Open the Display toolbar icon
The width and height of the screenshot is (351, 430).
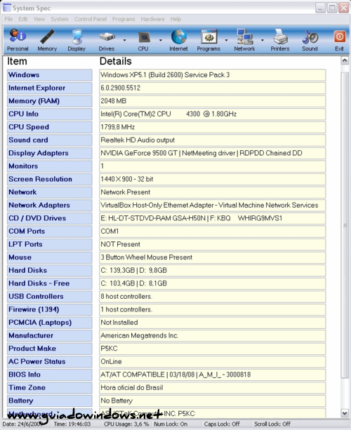[x=77, y=40]
